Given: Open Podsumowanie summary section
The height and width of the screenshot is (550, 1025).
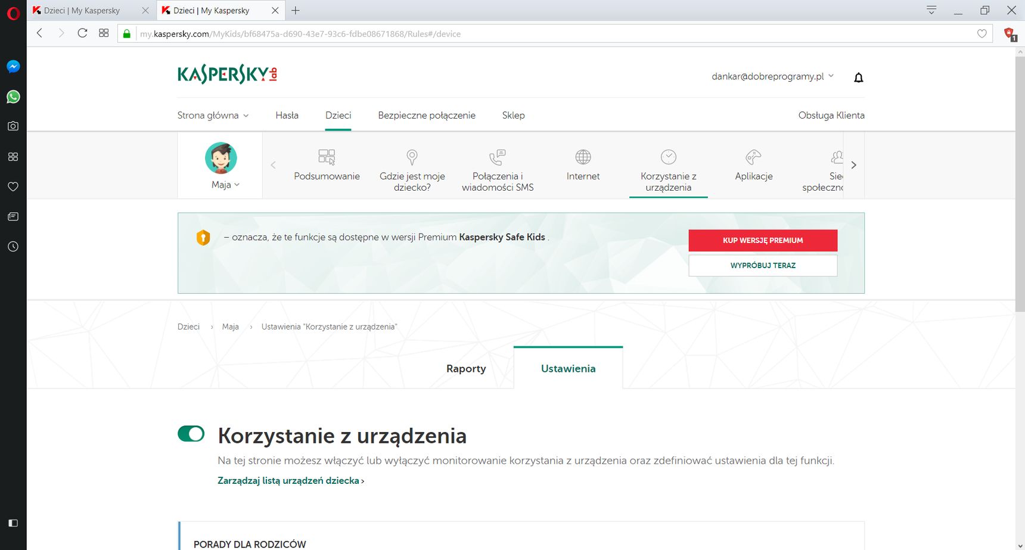Looking at the screenshot, I should 327,165.
